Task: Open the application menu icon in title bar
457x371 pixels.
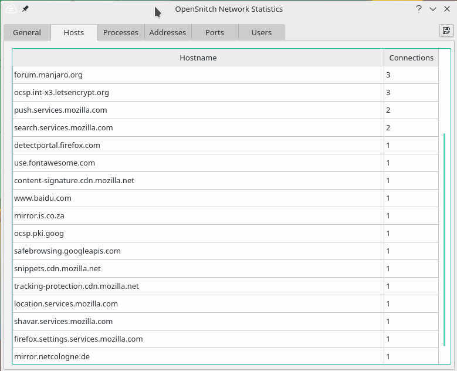Action: click(11, 9)
